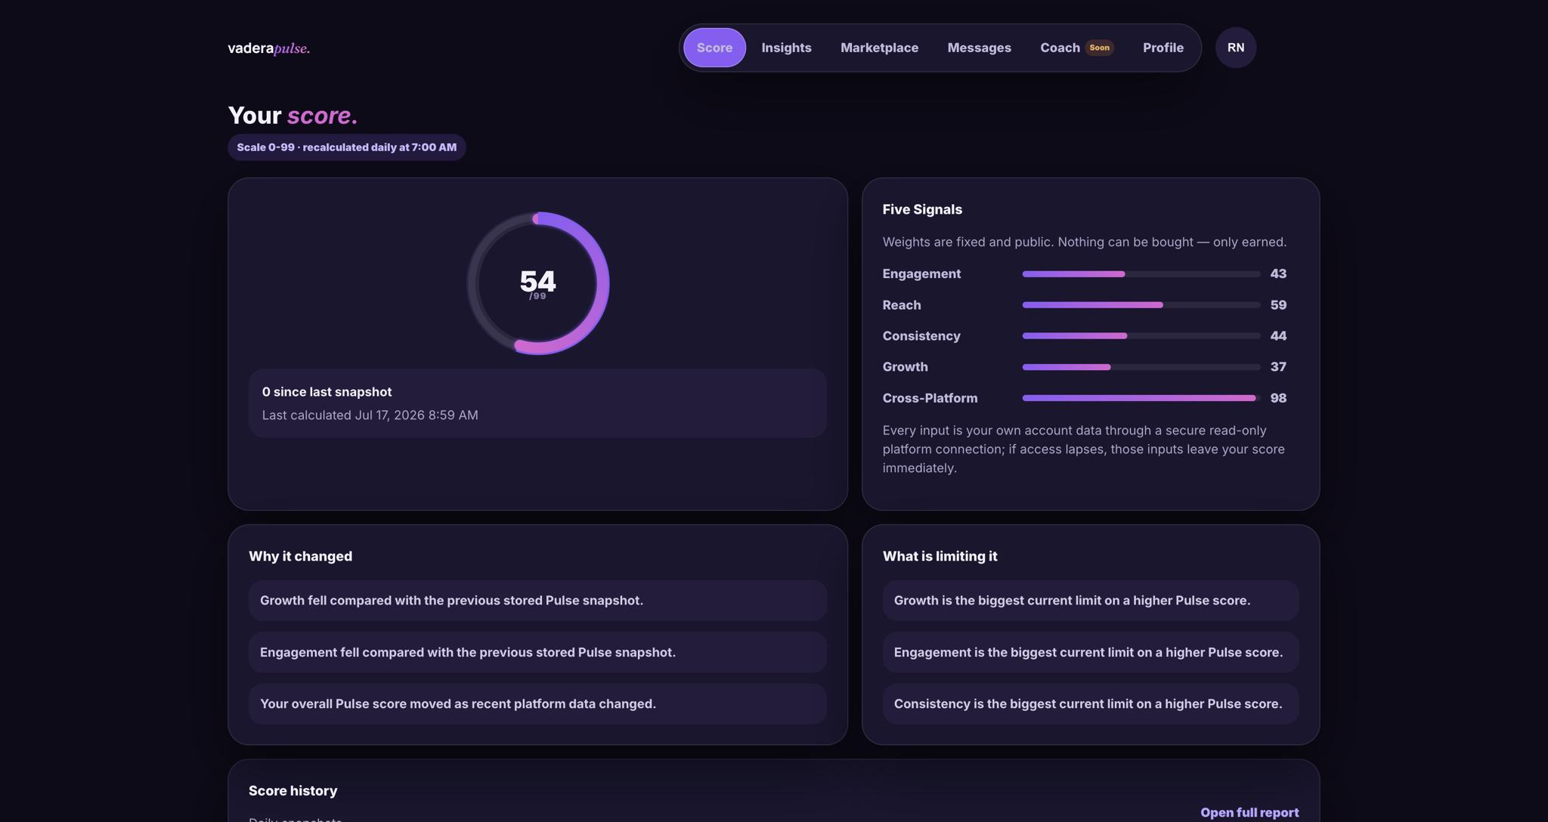Select 'Growth is the biggest current limit' row
The image size is (1548, 822).
click(x=1090, y=601)
